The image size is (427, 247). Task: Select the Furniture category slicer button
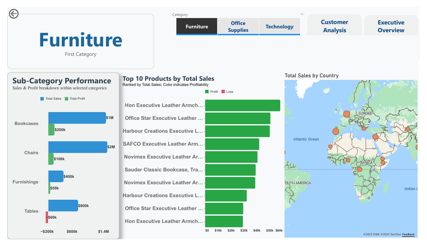(x=197, y=27)
